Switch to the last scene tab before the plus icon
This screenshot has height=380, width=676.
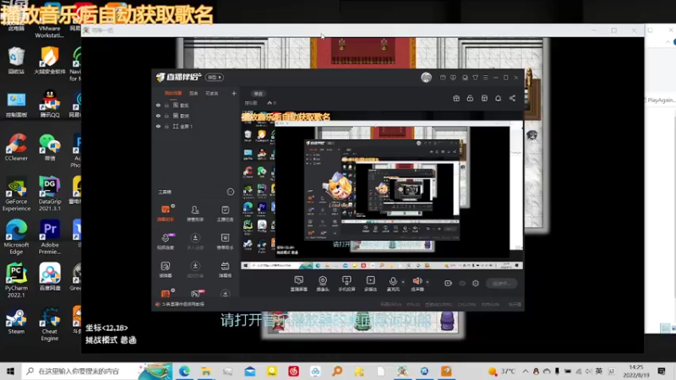point(212,93)
